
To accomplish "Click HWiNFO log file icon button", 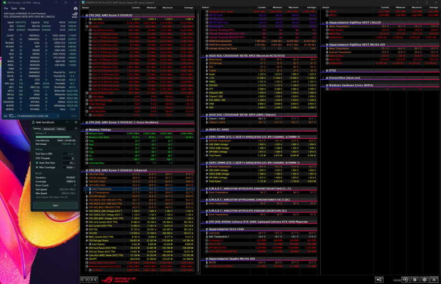I will pos(415,280).
